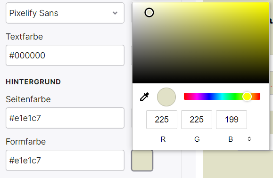Click the round current-color preview circle

[166, 97]
